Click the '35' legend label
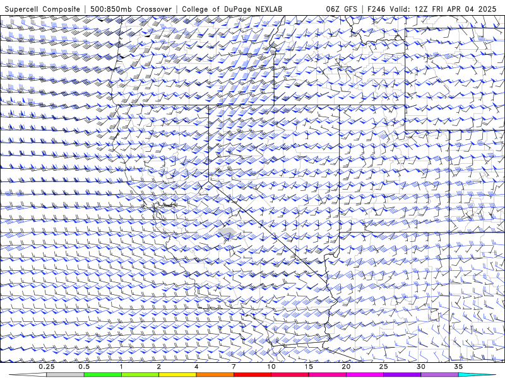The height and width of the screenshot is (378, 505). point(459,367)
